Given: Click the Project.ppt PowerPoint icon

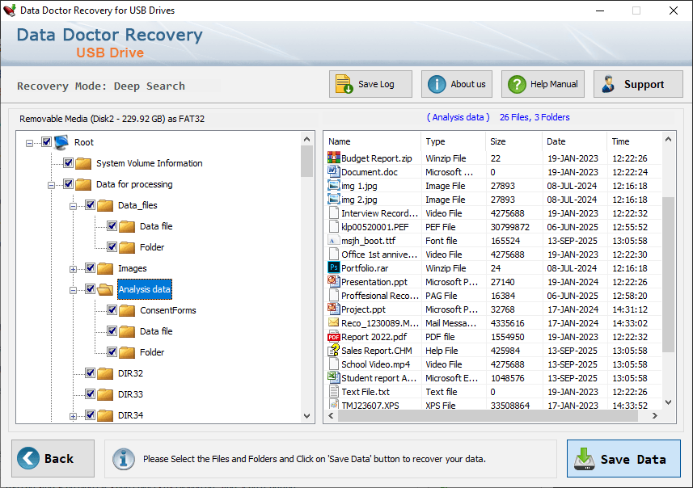Looking at the screenshot, I should tap(334, 309).
